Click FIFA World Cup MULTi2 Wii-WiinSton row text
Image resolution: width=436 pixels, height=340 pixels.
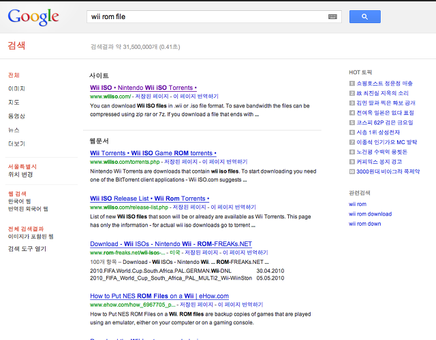171,278
